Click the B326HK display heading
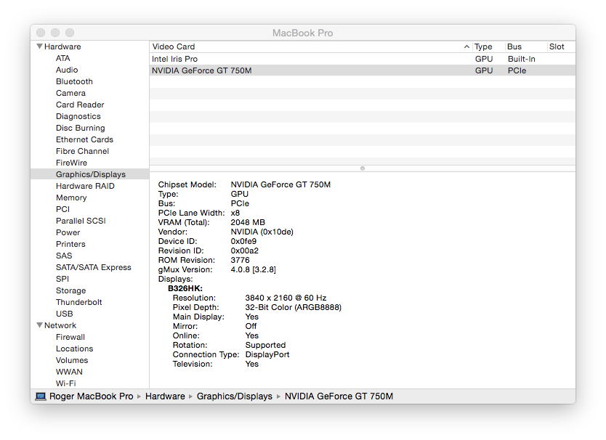Screen dimensions: 606x440 (185, 288)
